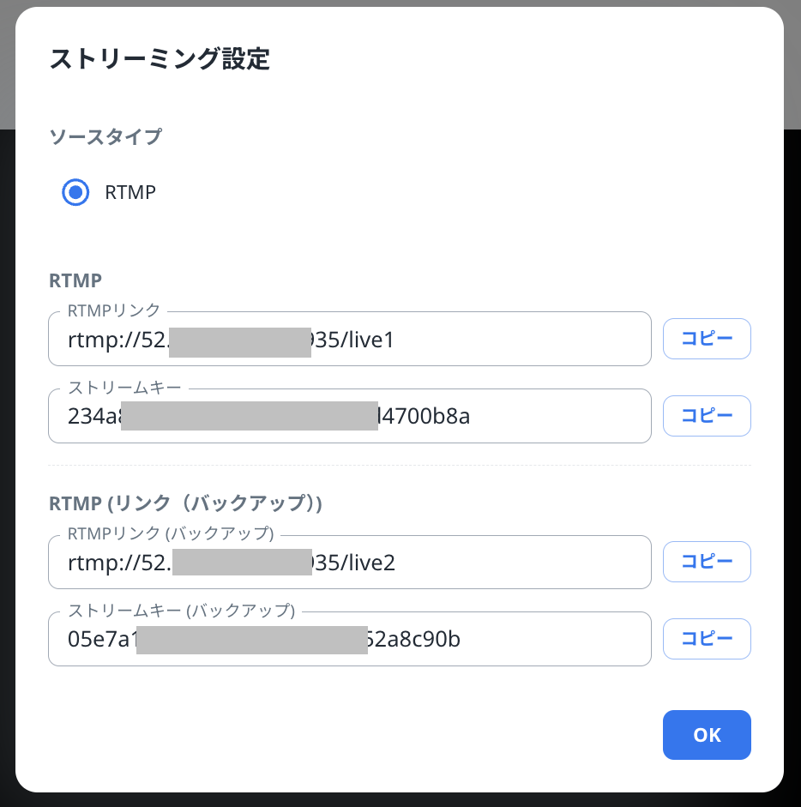
Task: Focus the backup RTMP link field ending in /live2
Action: point(349,563)
